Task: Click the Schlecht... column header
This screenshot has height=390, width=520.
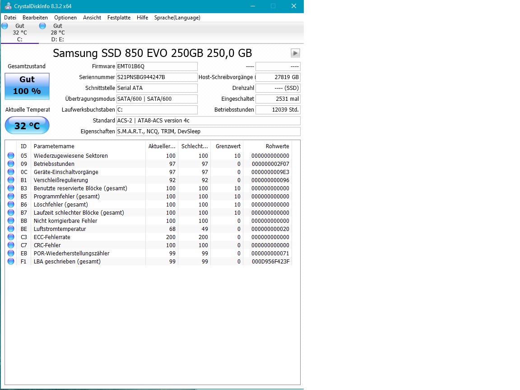Action: pos(195,146)
